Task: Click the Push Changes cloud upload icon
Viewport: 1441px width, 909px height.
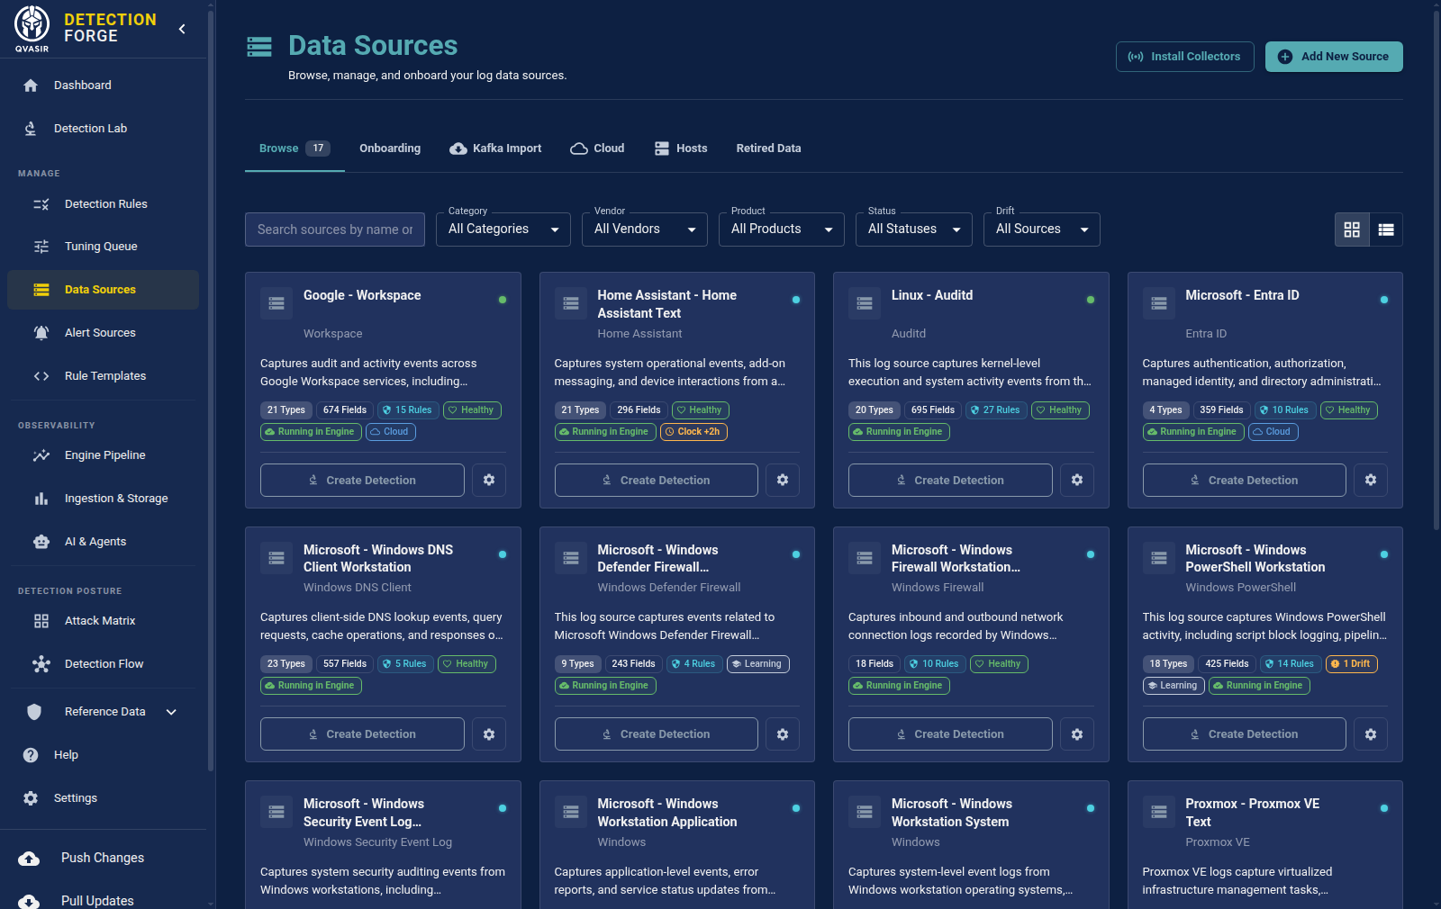Action: [29, 859]
